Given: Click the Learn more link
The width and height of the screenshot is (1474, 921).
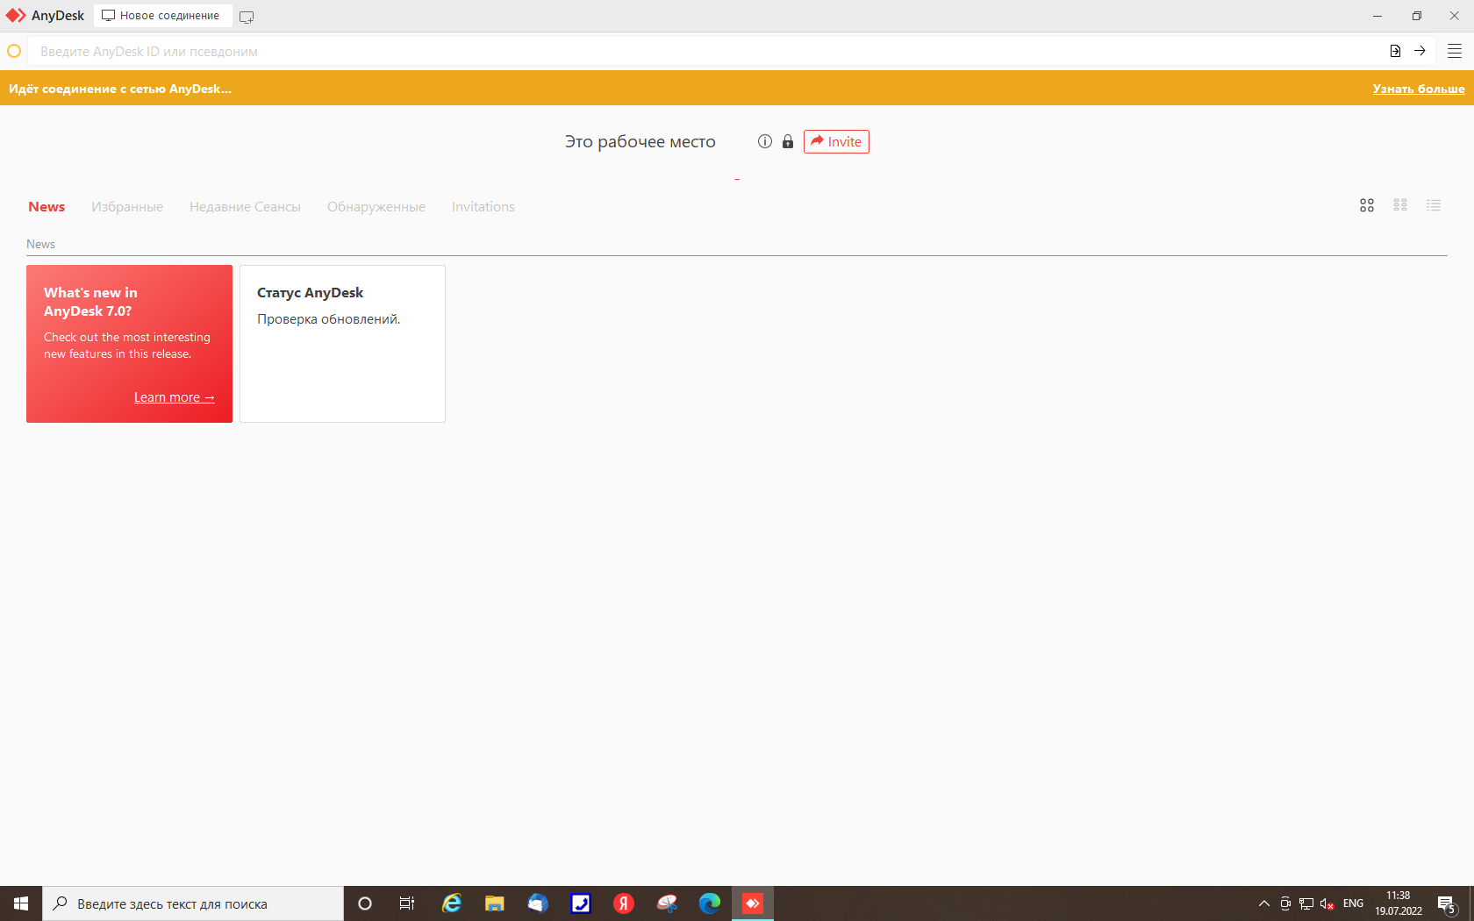Looking at the screenshot, I should (x=174, y=397).
